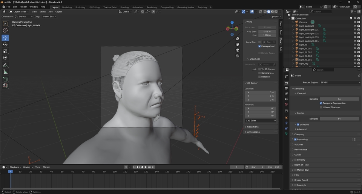This screenshot has height=194, width=362.
Task: Select the Move tool in toolbar
Action: [5, 38]
